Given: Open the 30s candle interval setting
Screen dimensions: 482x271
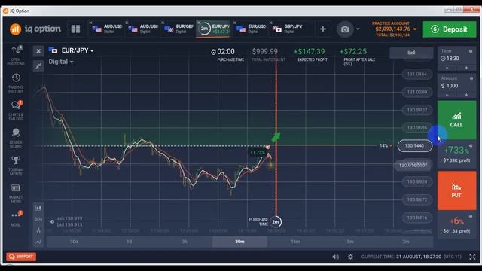Looking at the screenshot, I should [38, 219].
